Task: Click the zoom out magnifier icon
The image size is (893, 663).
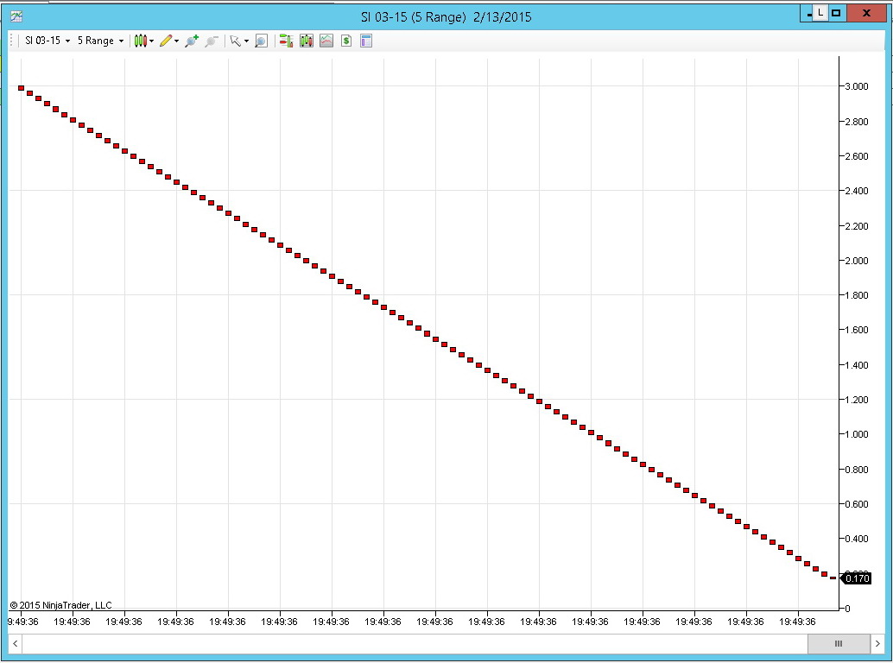Action: 212,41
